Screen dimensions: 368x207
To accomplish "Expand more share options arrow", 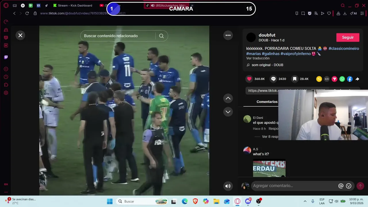I will 357,79.
